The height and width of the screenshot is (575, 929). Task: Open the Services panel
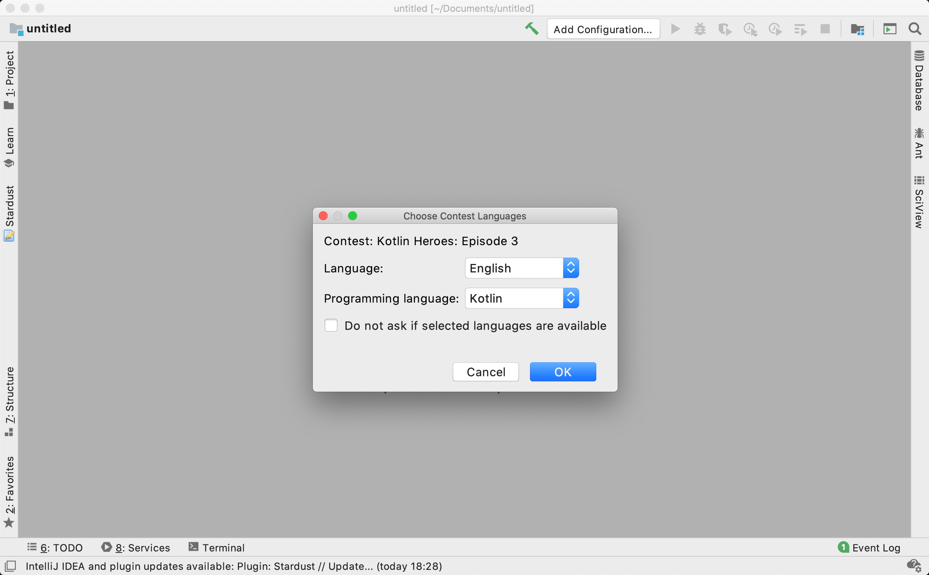(136, 548)
